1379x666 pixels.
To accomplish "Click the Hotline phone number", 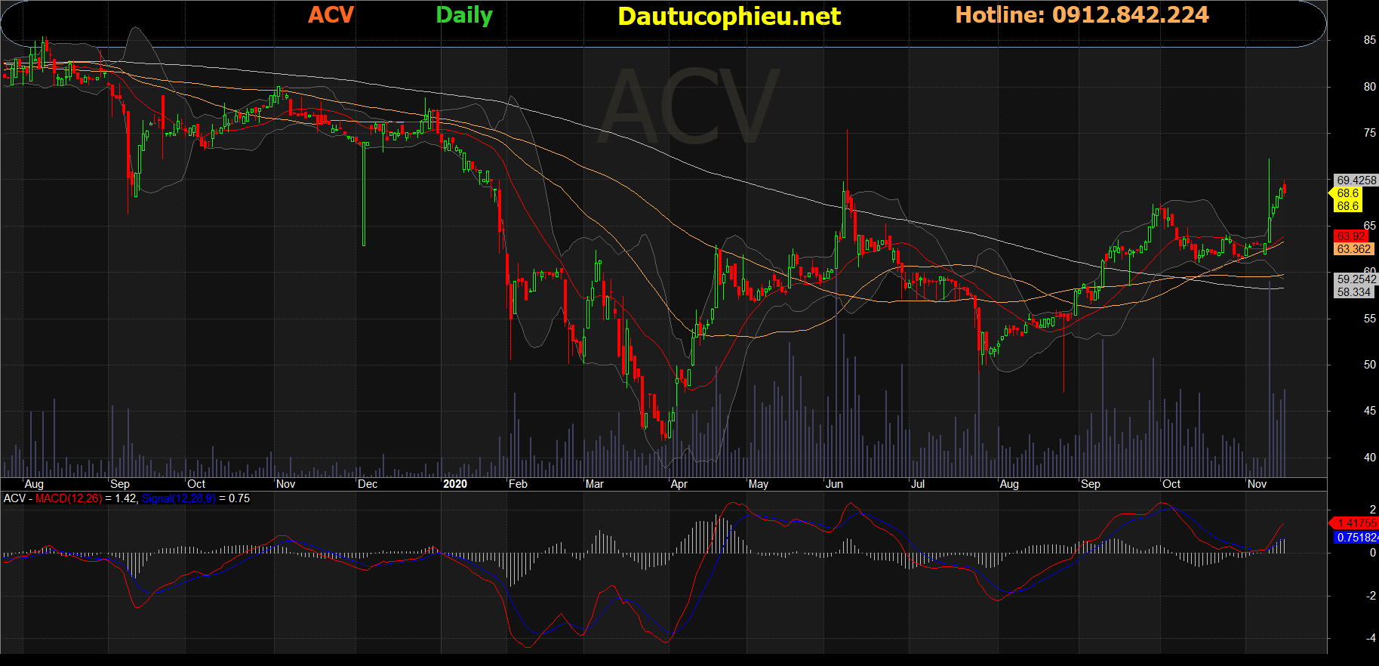I will 1082,15.
